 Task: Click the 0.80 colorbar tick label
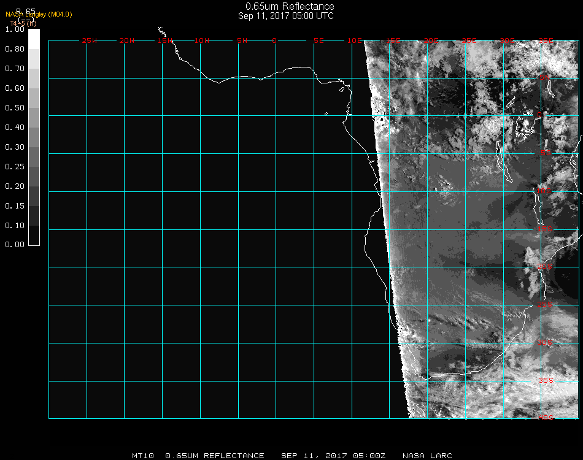tap(15, 49)
